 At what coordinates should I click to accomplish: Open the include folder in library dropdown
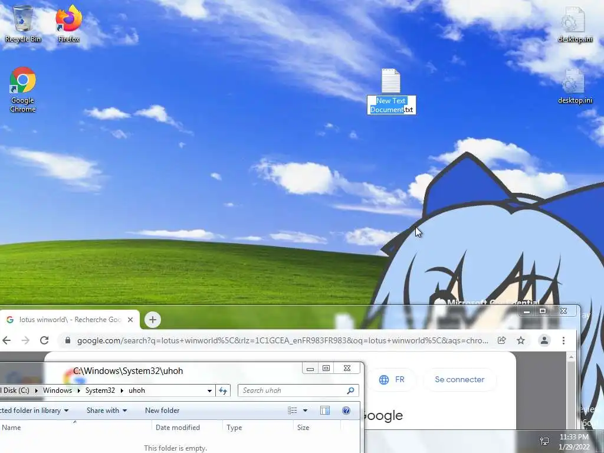[34, 411]
